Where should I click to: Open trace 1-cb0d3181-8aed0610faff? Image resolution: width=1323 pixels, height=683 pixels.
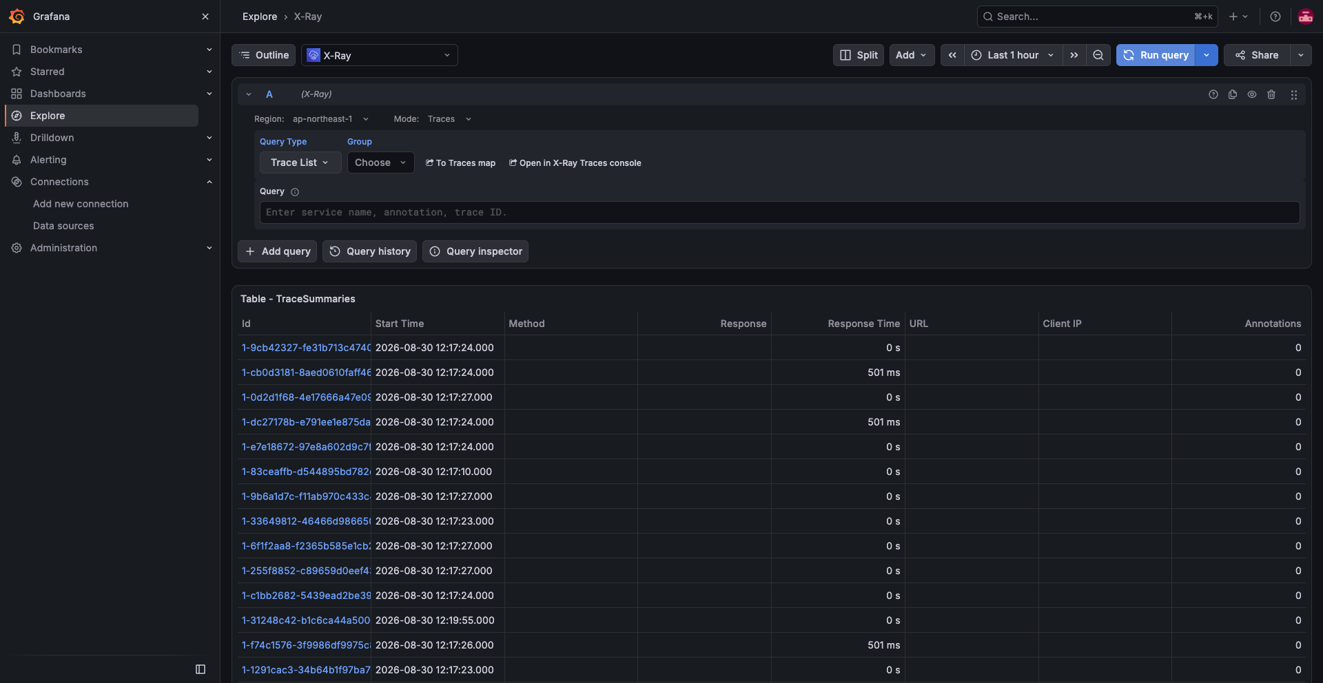tap(306, 372)
